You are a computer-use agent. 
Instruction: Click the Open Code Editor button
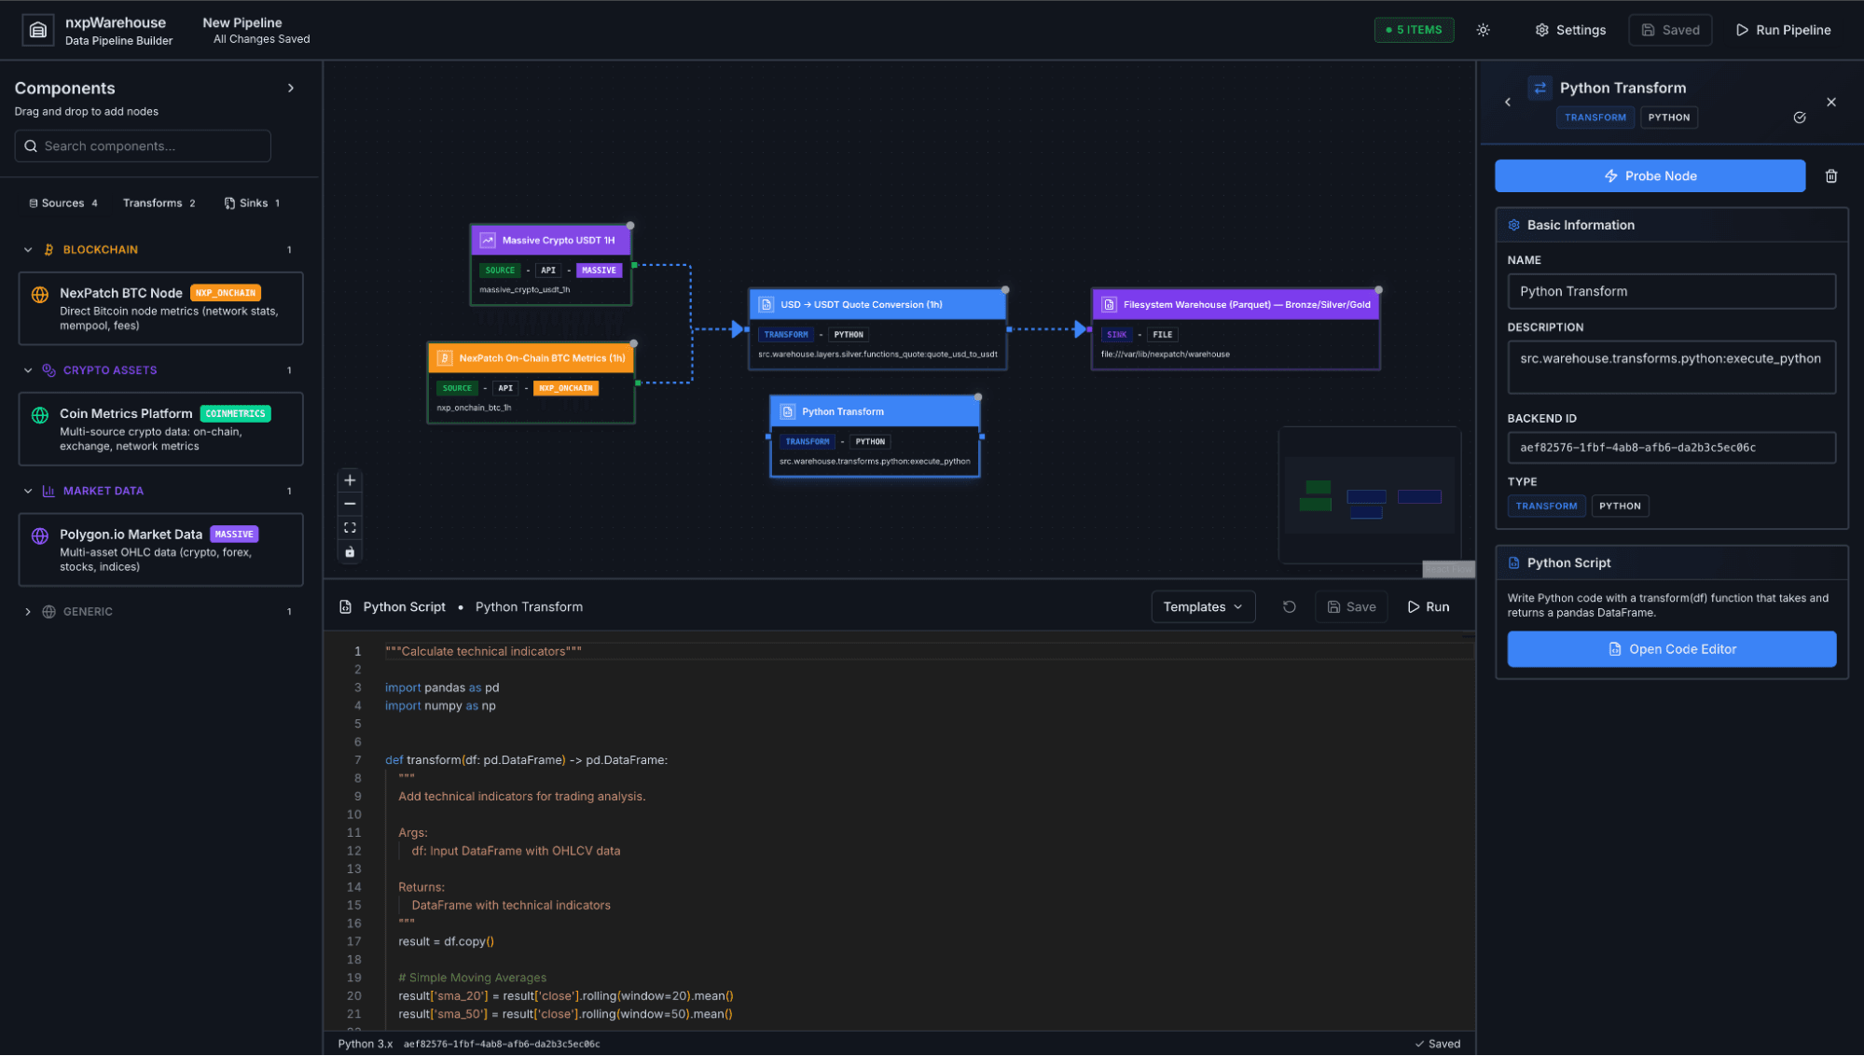coord(1671,649)
